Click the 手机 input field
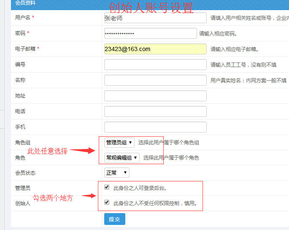289x230 pixels. [155, 127]
